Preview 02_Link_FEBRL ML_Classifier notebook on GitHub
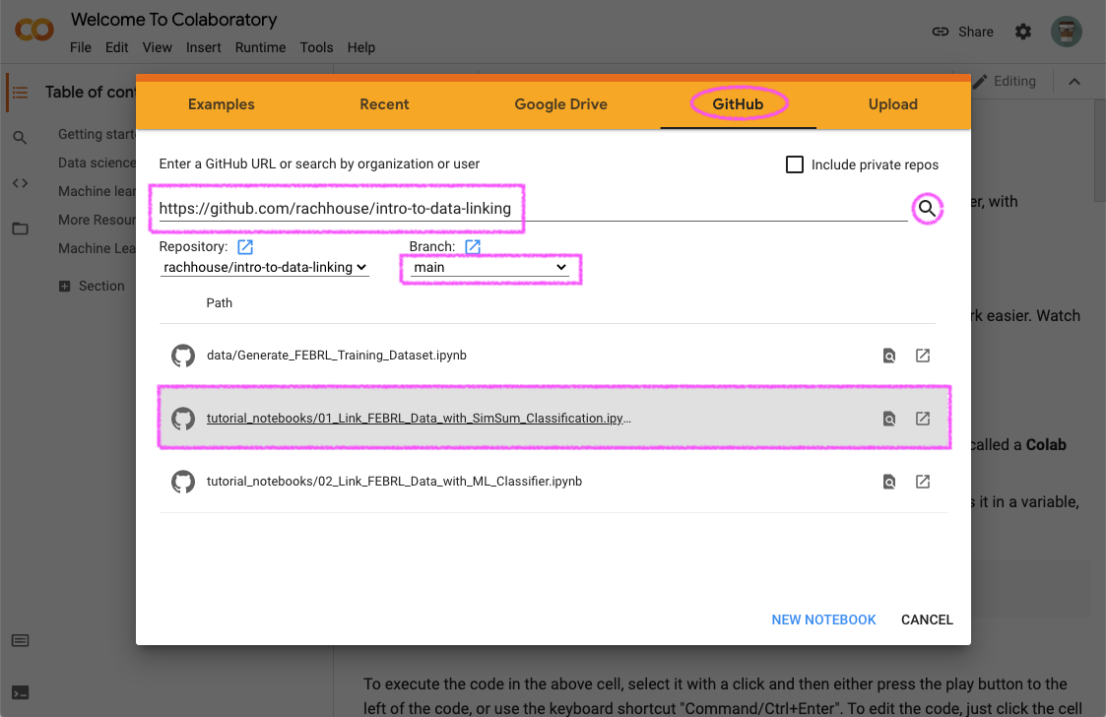The height and width of the screenshot is (717, 1106). 889,482
